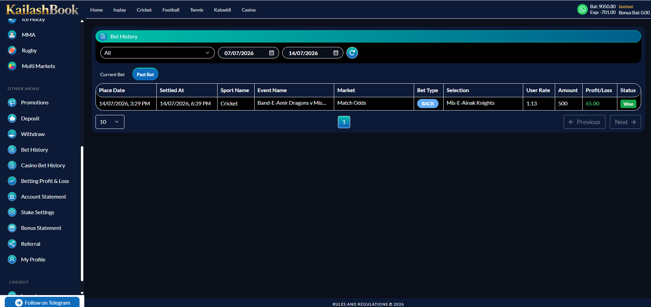Viewport: 651px width, 307px height.
Task: Open the rows-per-page dropdown showing 10
Action: pyautogui.click(x=110, y=122)
